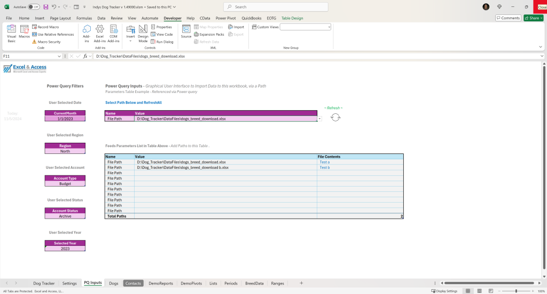This screenshot has height=294, width=547.
Task: Open the Table Design ribbon tab
Action: [292, 18]
